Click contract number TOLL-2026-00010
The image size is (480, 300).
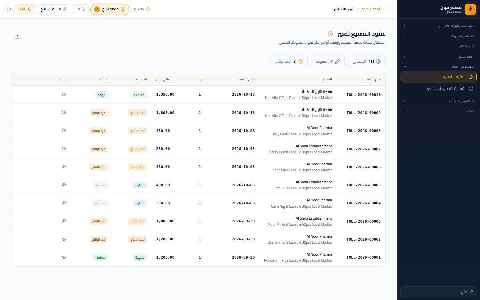[x=363, y=95]
